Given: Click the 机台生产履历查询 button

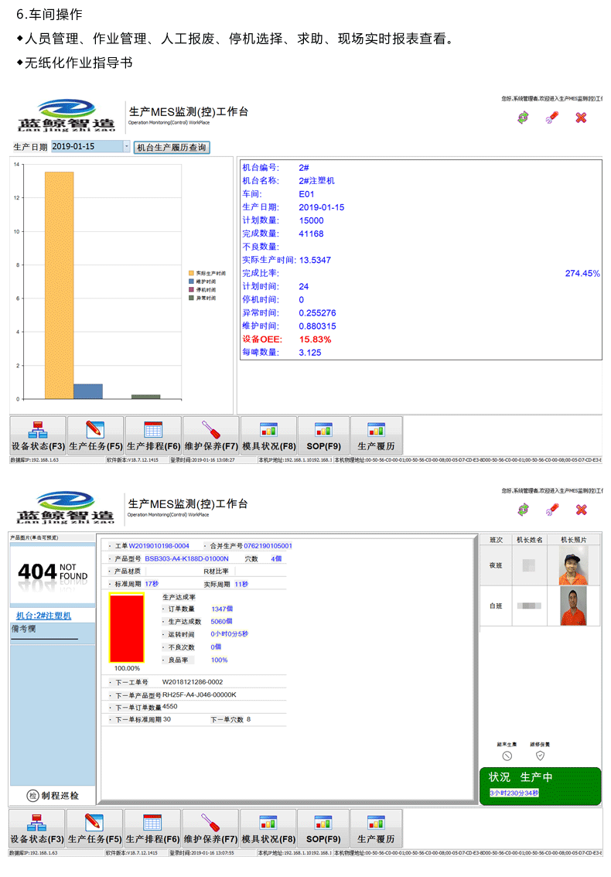Looking at the screenshot, I should point(171,147).
